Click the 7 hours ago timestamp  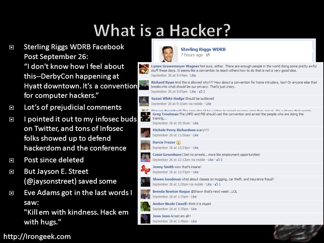(192, 55)
